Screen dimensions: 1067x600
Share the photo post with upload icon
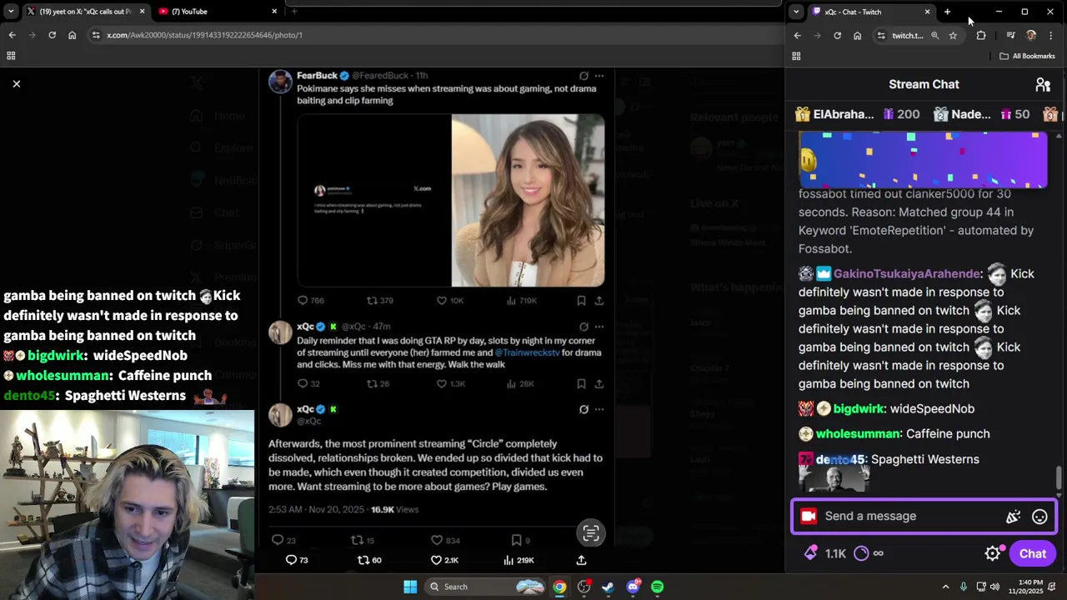tap(581, 560)
